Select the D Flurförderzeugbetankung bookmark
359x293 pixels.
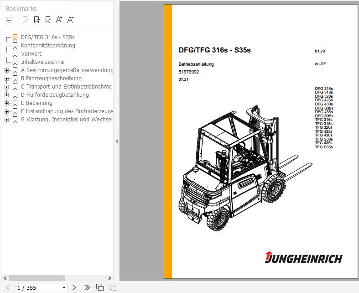coord(55,95)
